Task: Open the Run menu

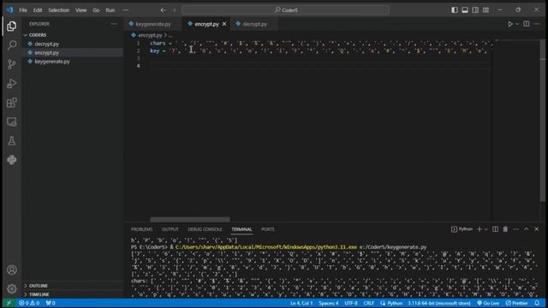Action: 110,10
